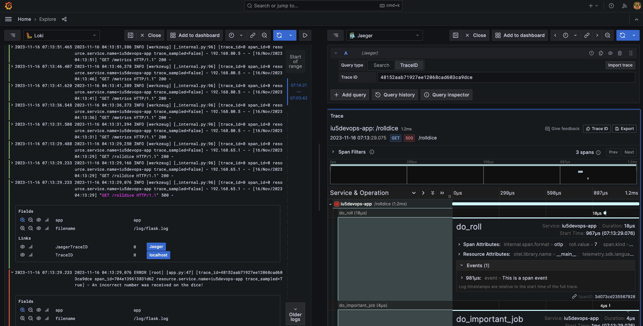Toggle visibility of the Jaeger query
643x326 pixels.
point(610,53)
